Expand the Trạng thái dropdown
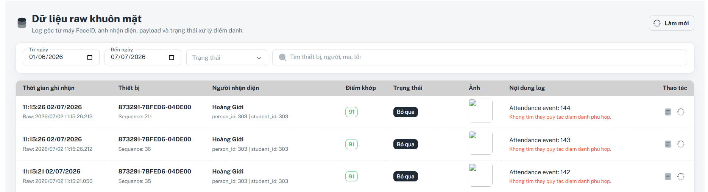Screen dimensions: 708x192 pos(227,58)
